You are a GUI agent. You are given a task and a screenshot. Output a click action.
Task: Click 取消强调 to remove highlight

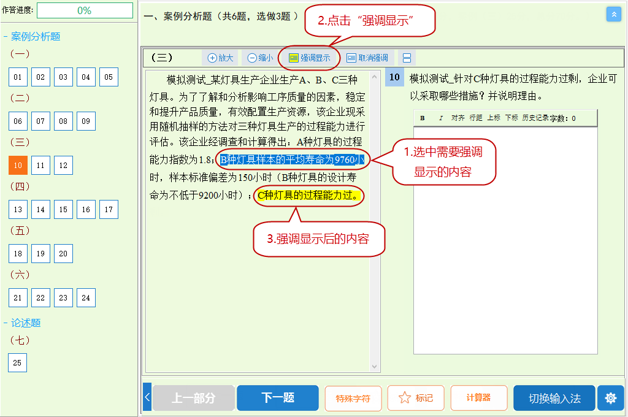(367, 58)
